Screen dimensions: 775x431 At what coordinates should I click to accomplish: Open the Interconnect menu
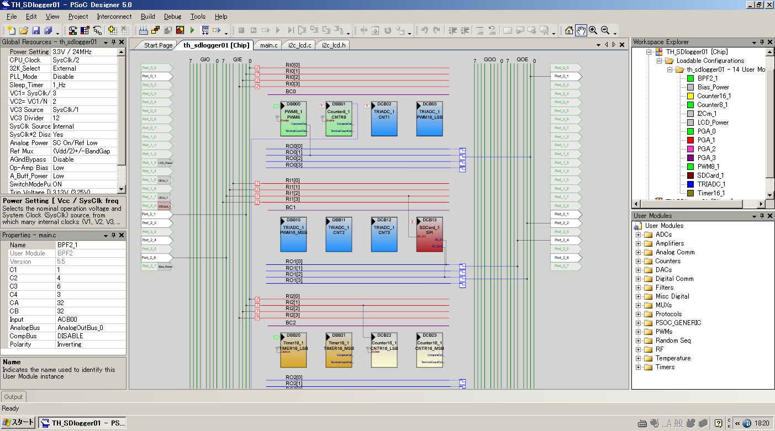point(114,17)
